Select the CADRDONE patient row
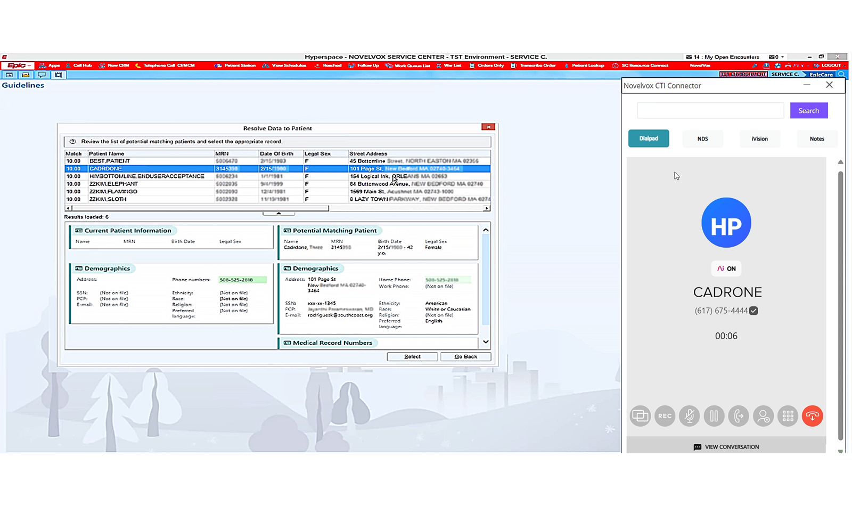 pos(277,168)
